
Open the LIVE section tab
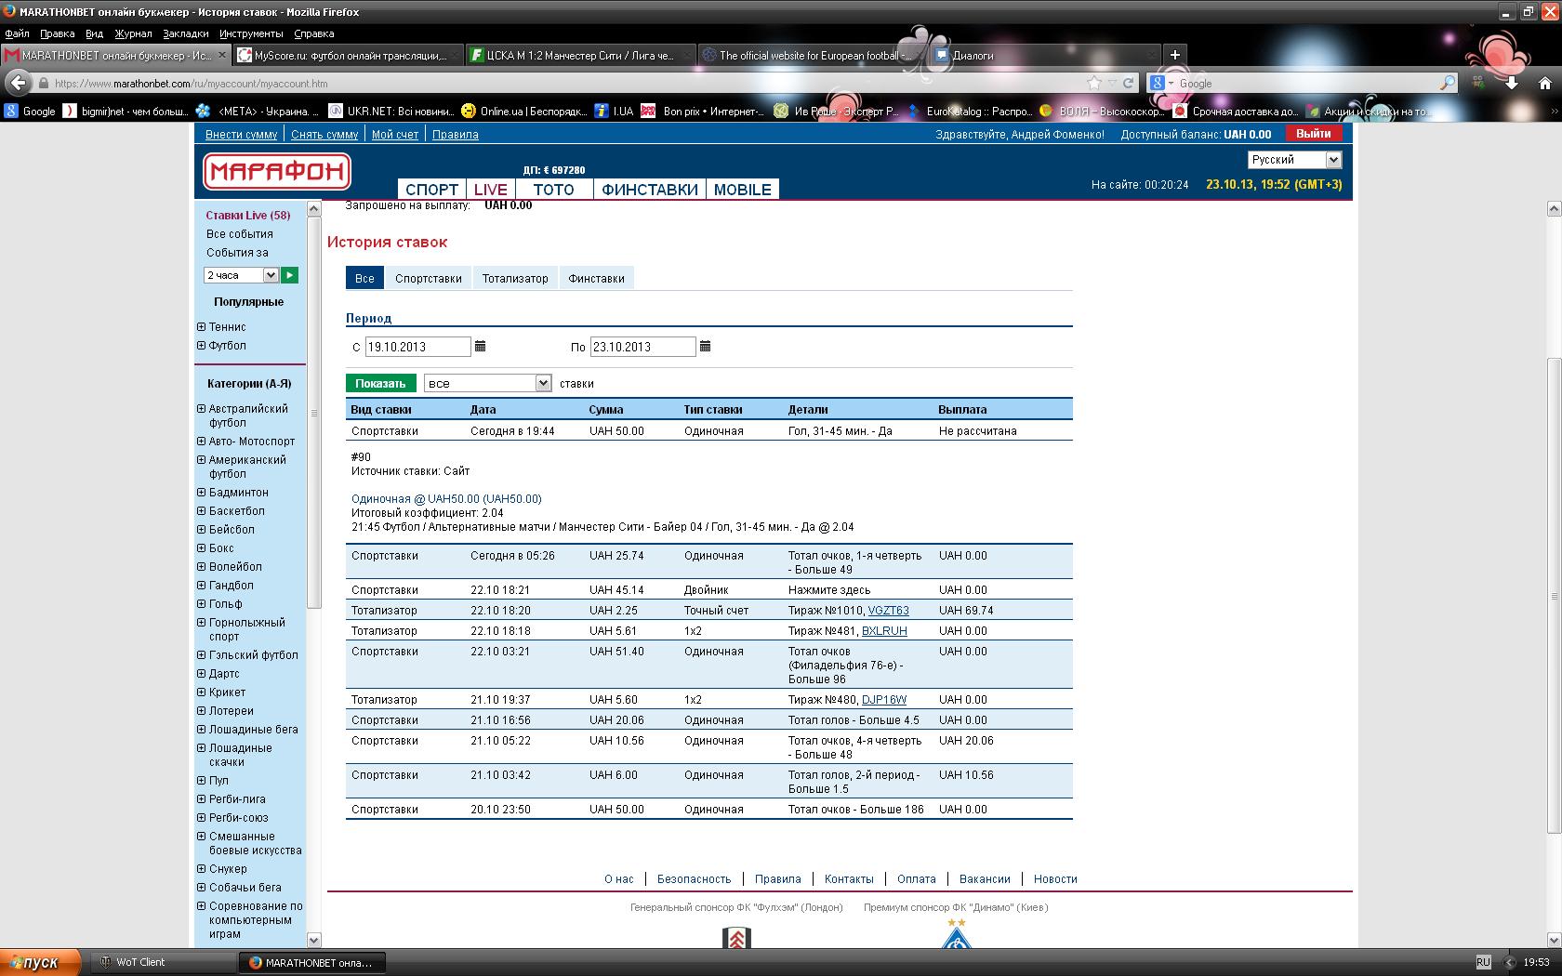coord(491,190)
